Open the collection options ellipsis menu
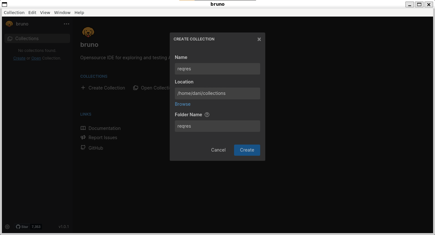The width and height of the screenshot is (435, 235). [x=67, y=24]
